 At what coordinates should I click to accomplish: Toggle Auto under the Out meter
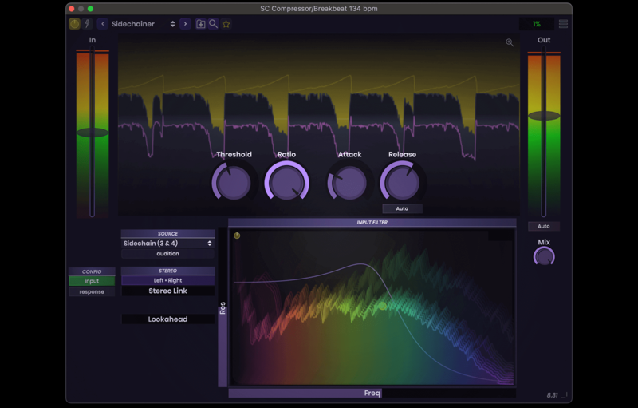tap(544, 227)
